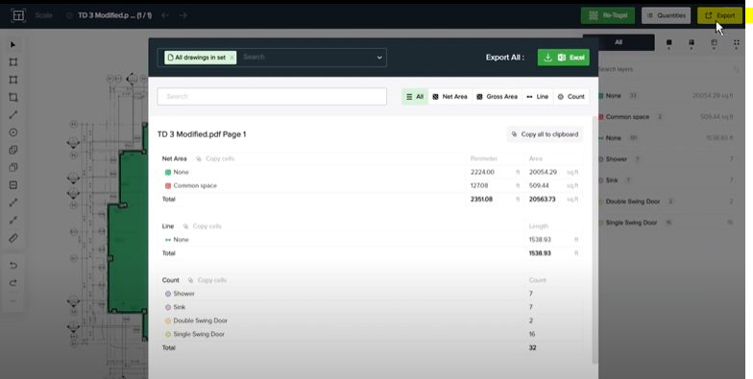
Task: Click Copy all to clipboard
Action: pyautogui.click(x=545, y=134)
